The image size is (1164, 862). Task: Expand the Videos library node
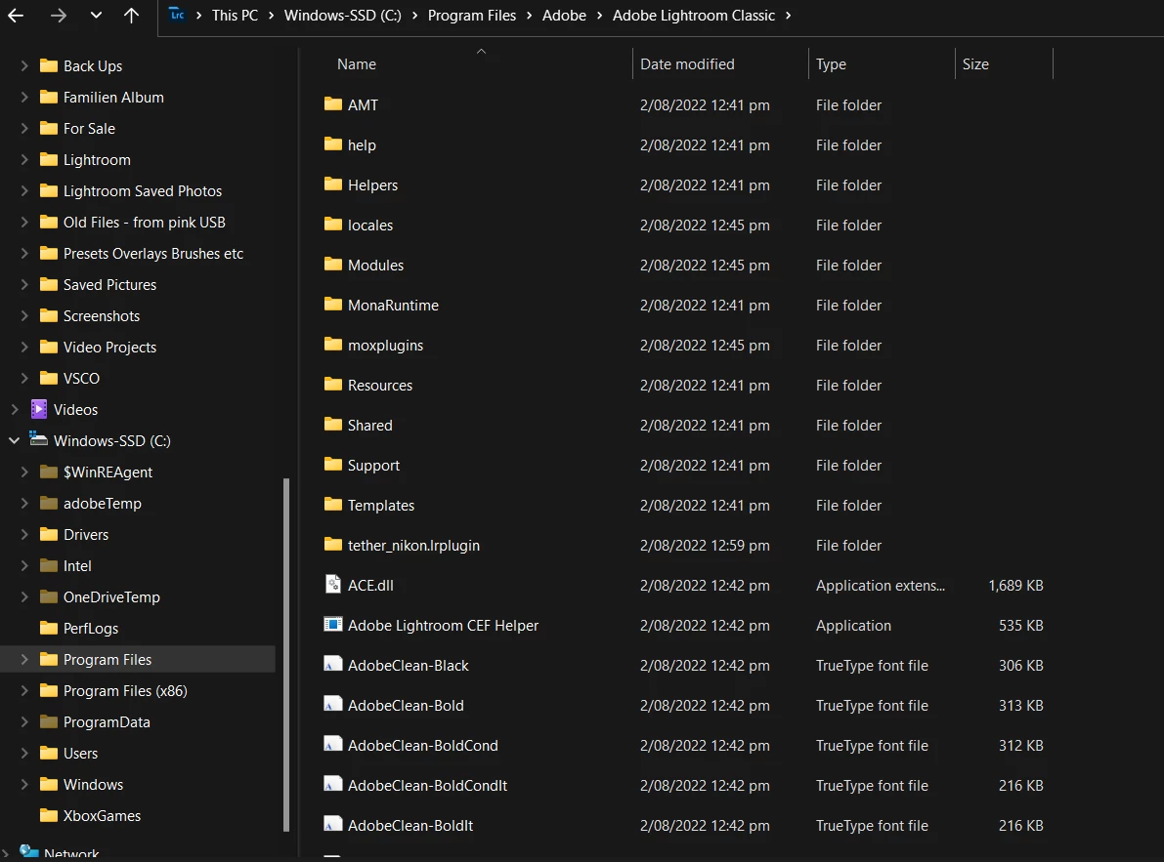14,409
